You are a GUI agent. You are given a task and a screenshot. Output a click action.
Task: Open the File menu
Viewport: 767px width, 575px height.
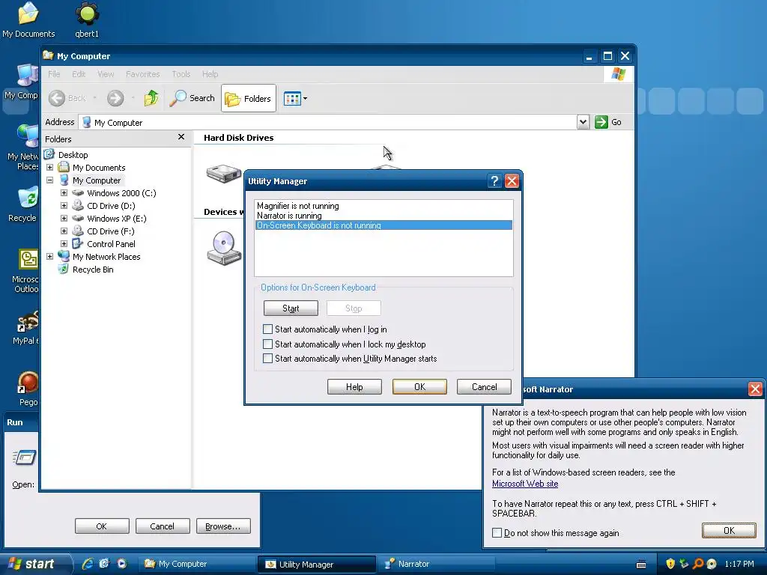(x=54, y=74)
